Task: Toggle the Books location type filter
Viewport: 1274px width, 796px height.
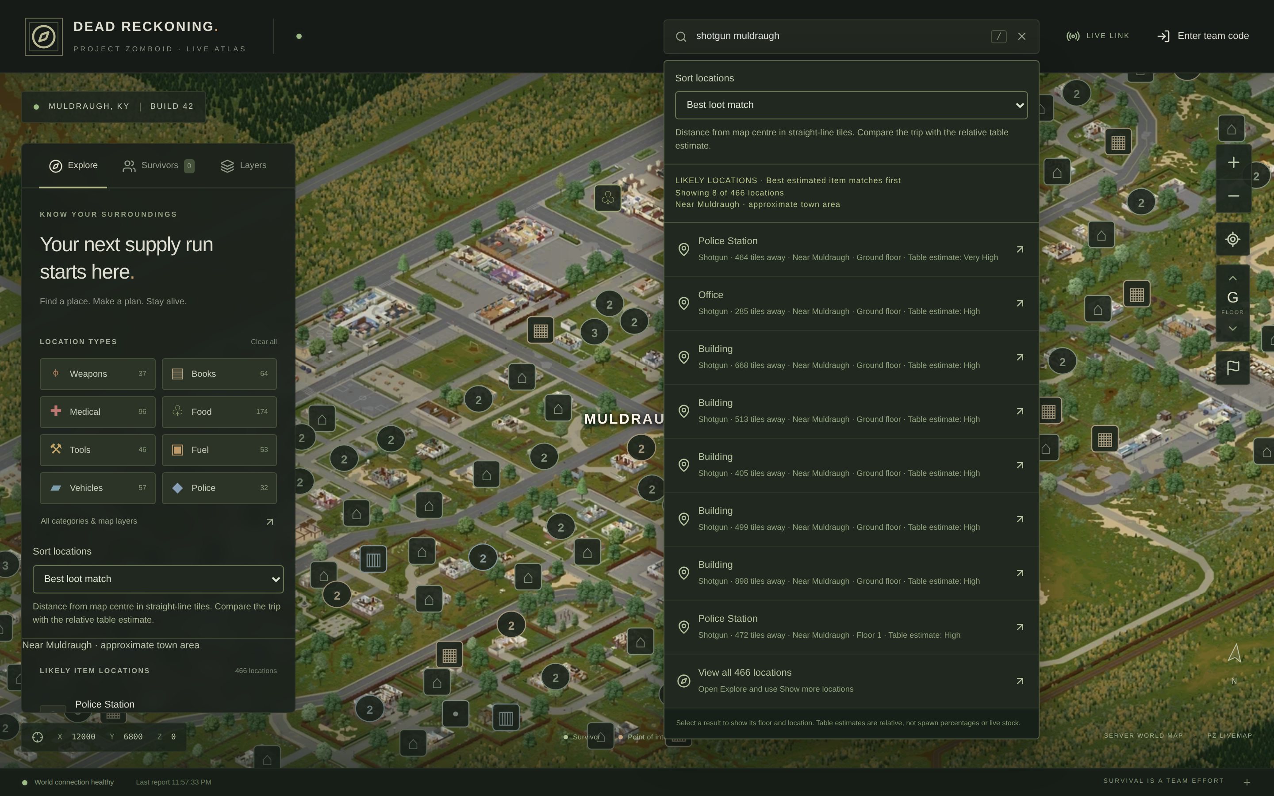Action: (219, 374)
